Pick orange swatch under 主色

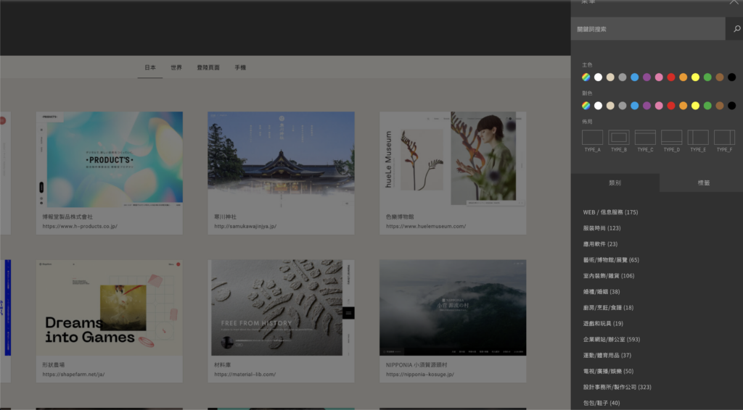[x=684, y=77]
